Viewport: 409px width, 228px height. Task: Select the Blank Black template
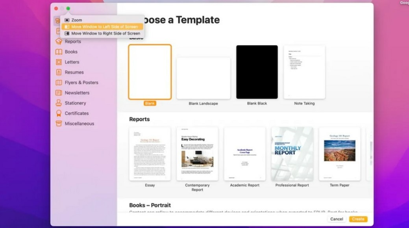click(x=257, y=72)
